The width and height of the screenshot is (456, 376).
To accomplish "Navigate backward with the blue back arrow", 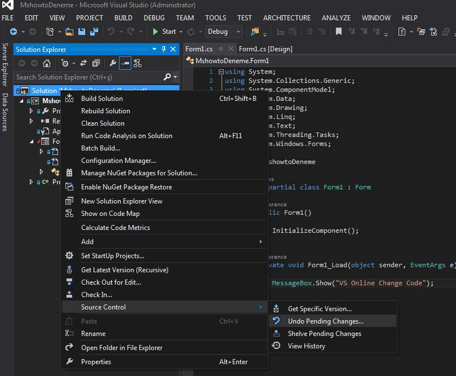I will [x=14, y=32].
